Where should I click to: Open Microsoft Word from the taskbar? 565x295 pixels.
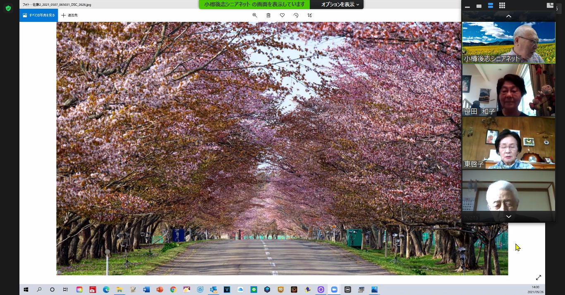[x=146, y=290]
